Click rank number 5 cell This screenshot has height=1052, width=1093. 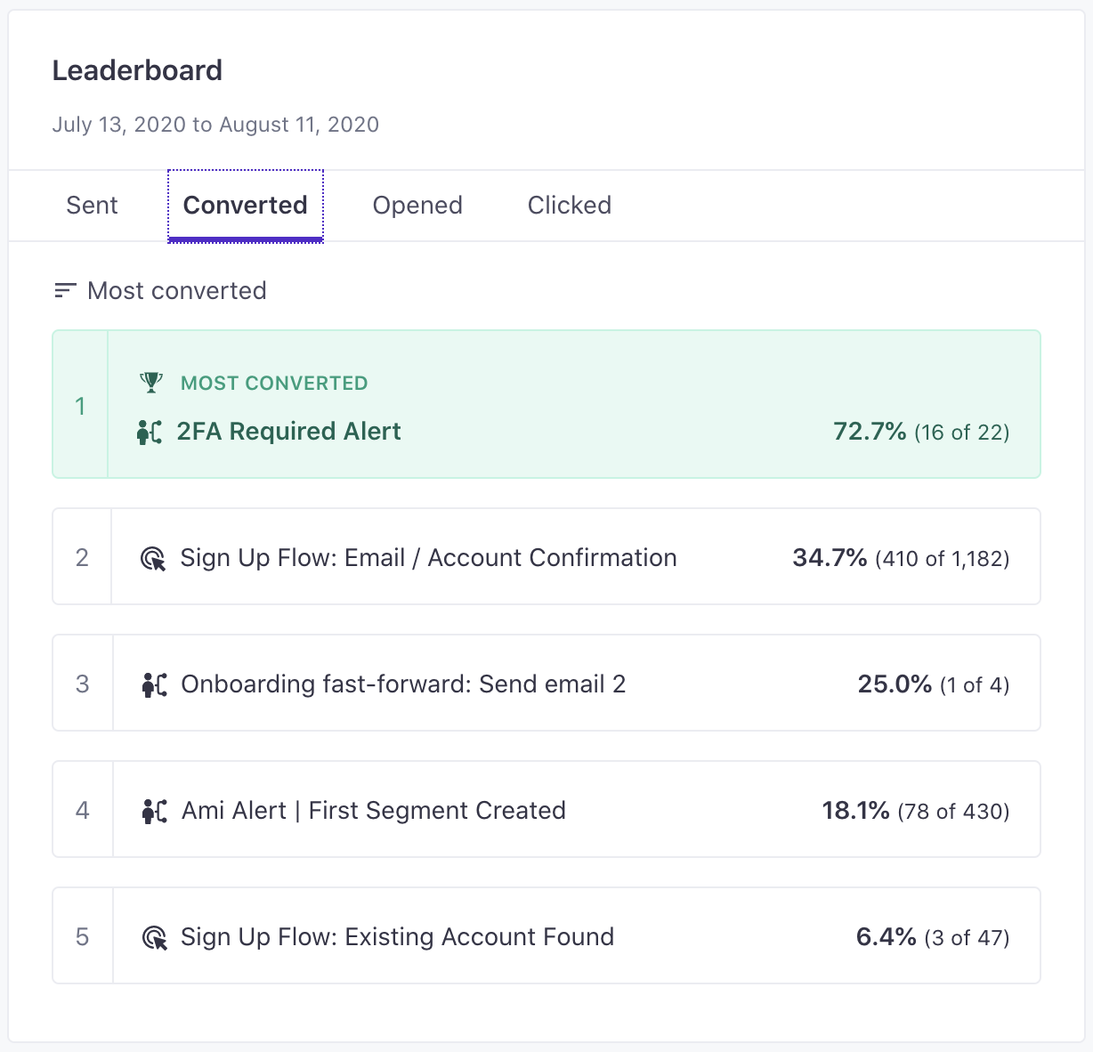82,936
